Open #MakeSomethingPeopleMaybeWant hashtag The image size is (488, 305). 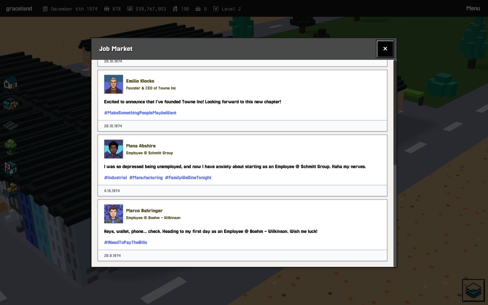coord(140,113)
